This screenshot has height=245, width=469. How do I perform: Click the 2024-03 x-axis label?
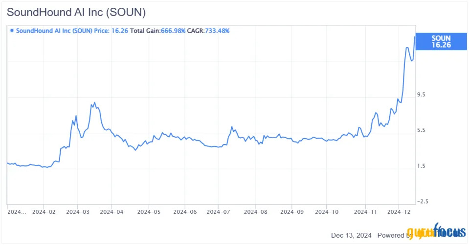coord(78,212)
